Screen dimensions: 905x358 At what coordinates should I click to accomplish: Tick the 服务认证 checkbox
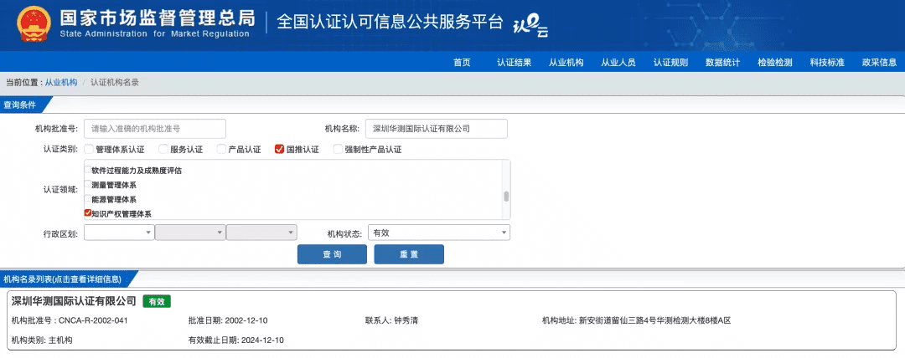[x=163, y=150]
